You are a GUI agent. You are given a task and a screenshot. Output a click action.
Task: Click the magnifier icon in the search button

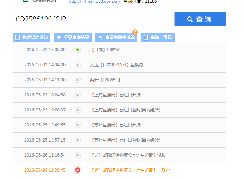point(190,19)
